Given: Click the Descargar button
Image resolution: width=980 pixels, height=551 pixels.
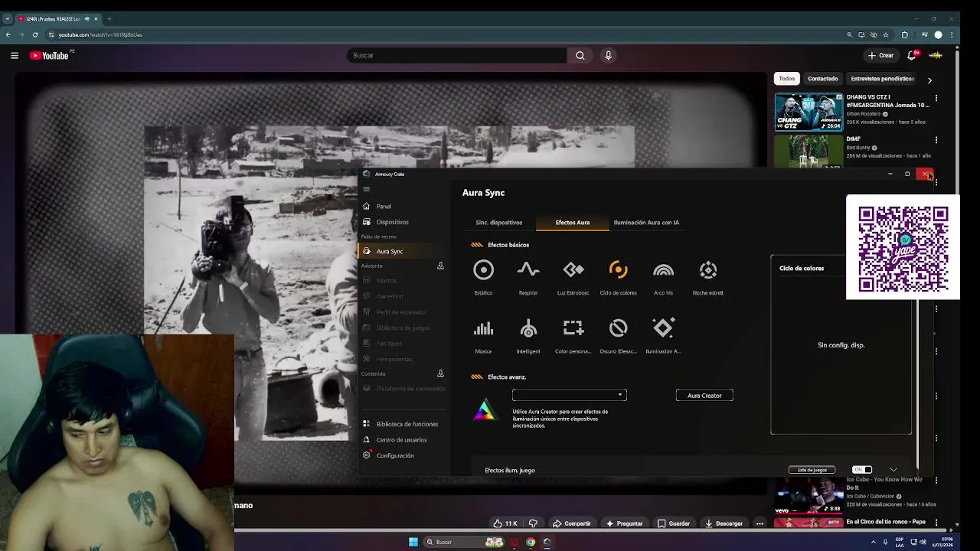Looking at the screenshot, I should (x=724, y=523).
